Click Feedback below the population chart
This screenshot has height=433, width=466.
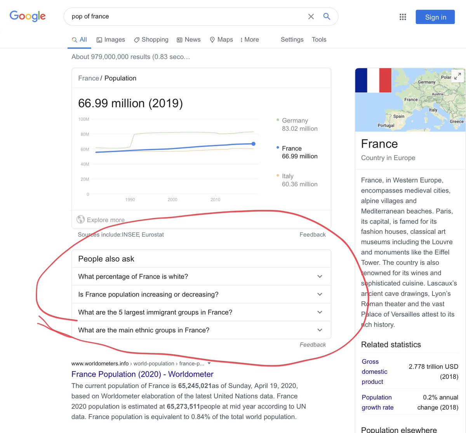pos(313,235)
